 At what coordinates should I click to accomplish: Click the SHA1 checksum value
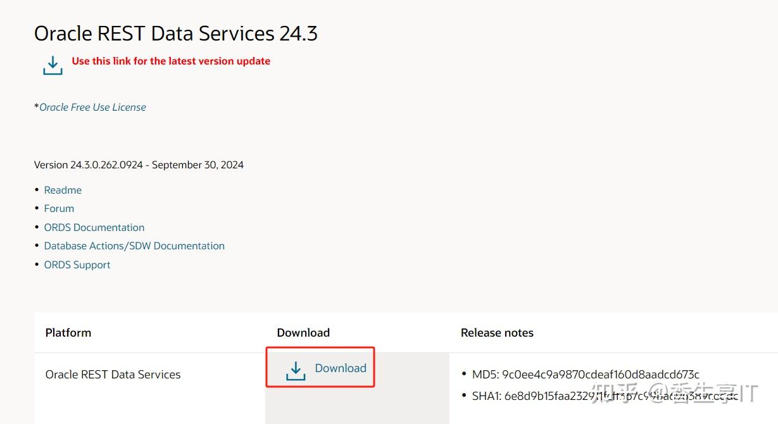point(620,396)
